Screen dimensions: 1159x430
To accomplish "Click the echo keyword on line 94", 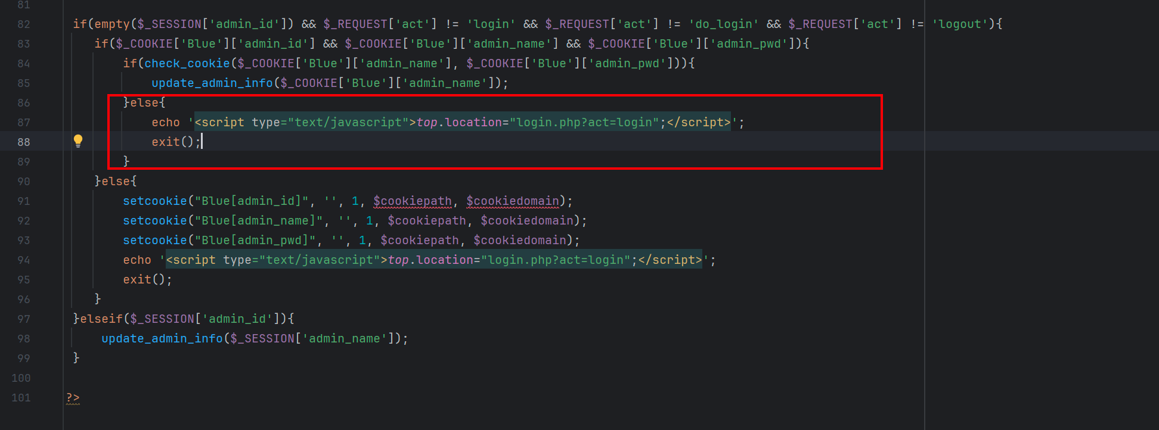I will (137, 260).
